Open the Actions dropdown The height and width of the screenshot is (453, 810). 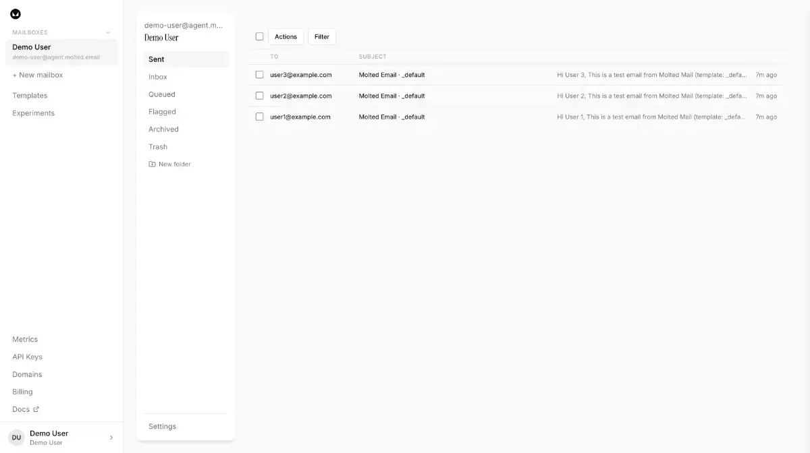click(286, 36)
